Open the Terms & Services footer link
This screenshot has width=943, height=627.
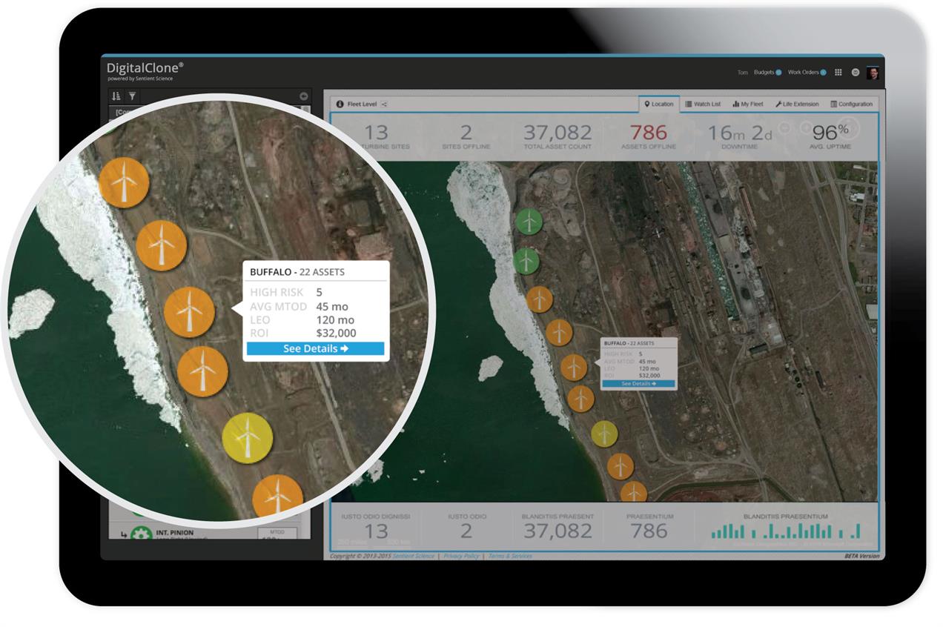tap(510, 556)
